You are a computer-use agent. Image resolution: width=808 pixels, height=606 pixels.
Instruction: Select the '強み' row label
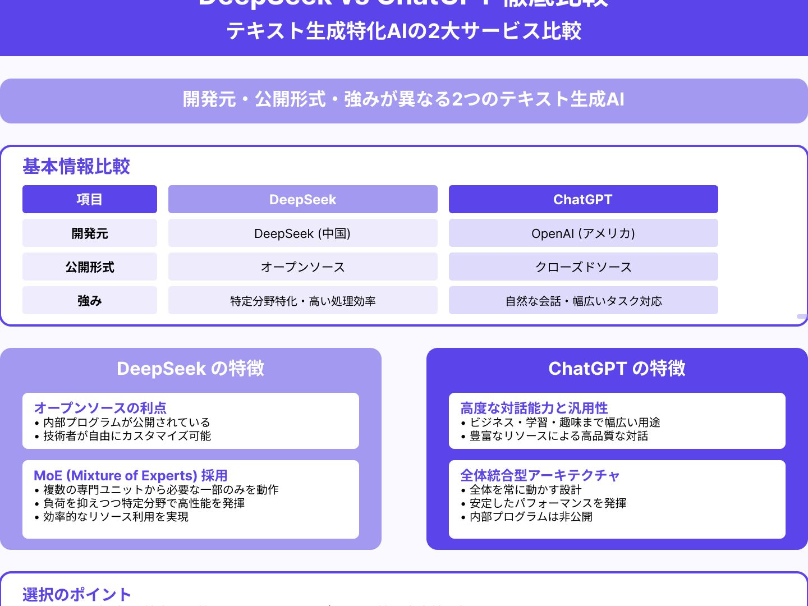point(90,300)
